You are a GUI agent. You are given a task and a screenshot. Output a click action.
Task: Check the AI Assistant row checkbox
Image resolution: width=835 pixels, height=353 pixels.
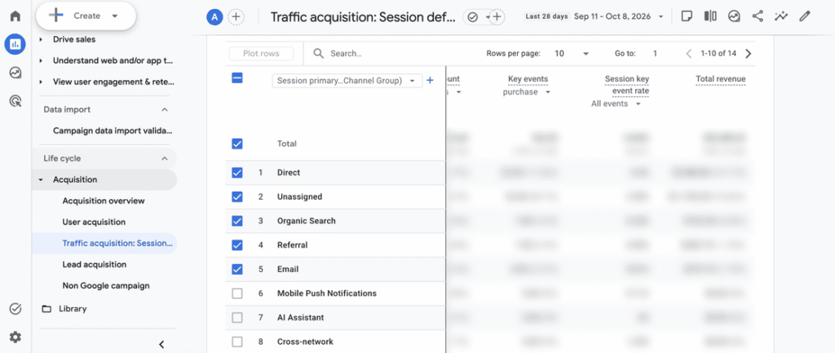(x=237, y=317)
